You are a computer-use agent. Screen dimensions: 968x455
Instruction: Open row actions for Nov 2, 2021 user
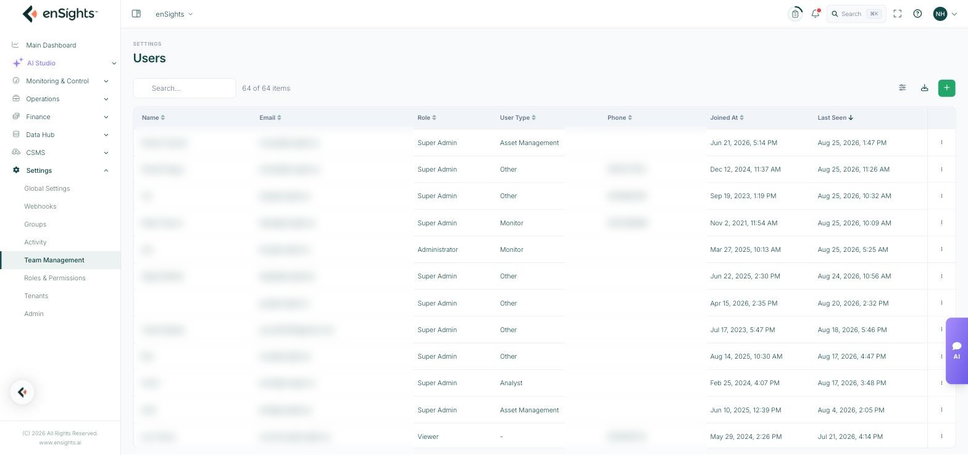pyautogui.click(x=941, y=222)
